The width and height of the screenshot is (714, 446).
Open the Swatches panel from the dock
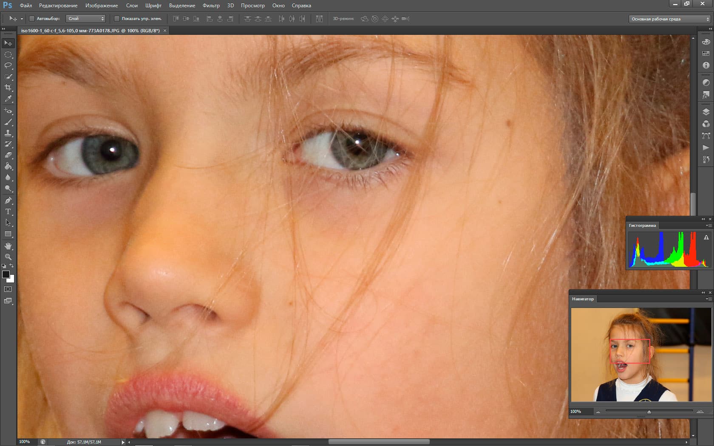point(706,54)
